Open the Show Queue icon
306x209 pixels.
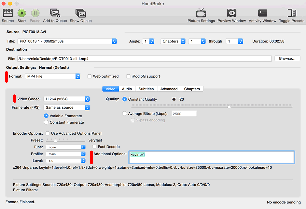81,13
